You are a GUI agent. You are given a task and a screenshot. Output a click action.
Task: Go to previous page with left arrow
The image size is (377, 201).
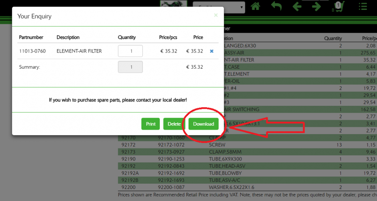(x=297, y=7)
